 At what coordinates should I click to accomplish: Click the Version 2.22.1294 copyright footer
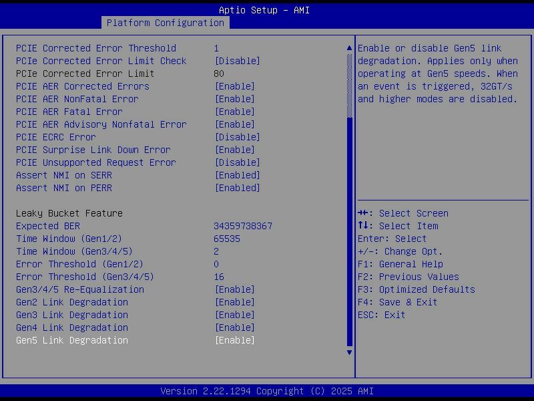[x=267, y=391]
